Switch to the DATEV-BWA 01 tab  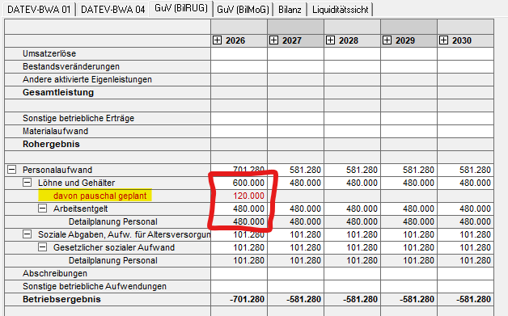tap(39, 10)
